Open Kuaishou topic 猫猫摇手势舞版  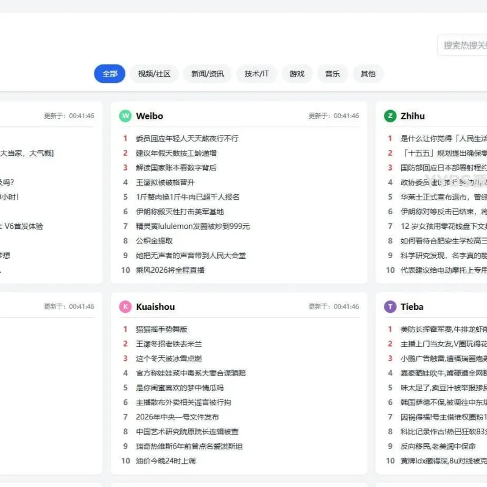(161, 329)
